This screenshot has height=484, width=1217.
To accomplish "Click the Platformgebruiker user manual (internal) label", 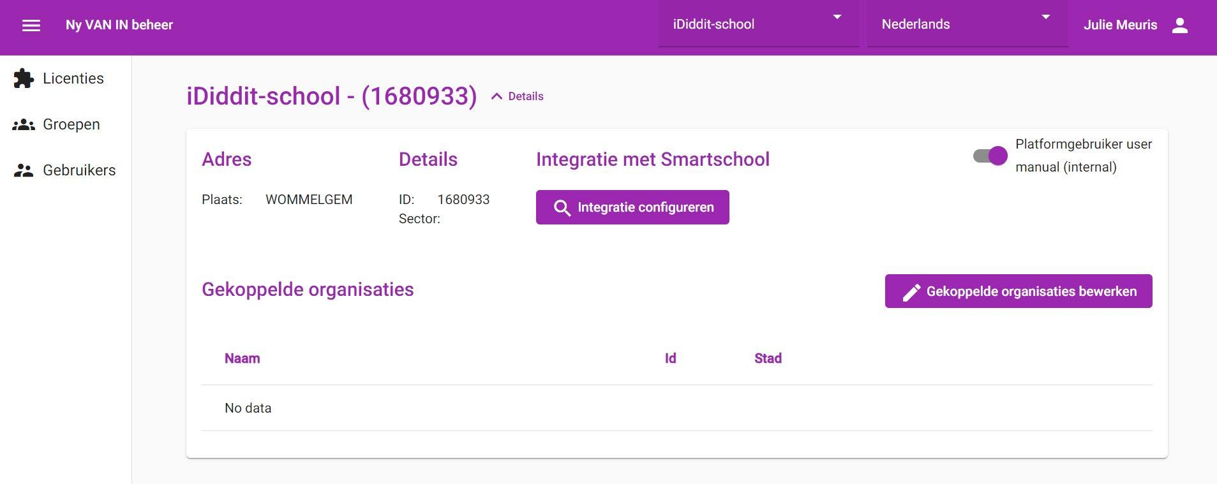I will (x=1084, y=156).
